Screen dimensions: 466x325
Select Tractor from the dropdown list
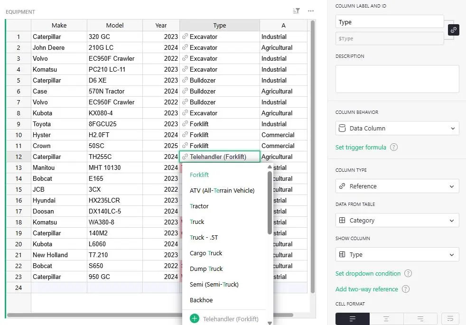224,206
